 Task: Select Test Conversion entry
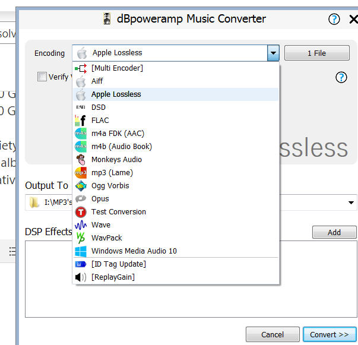coord(176,212)
